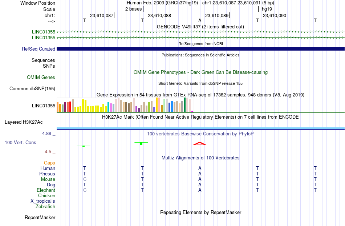
Task: Click the C base in the Elephant row
Action: (85, 190)
